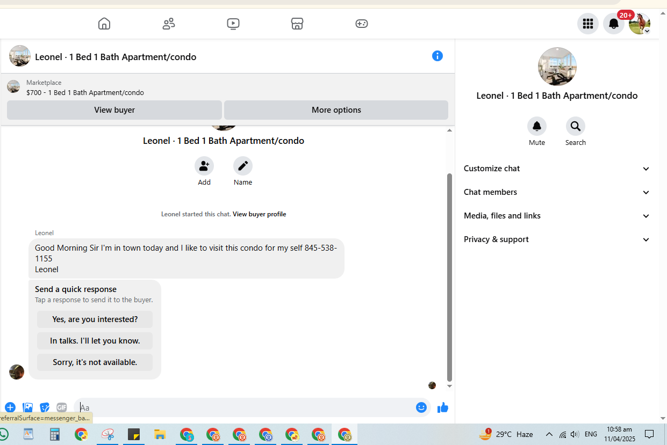Open WhatsApp in the taskbar
667x445 pixels.
[3, 434]
